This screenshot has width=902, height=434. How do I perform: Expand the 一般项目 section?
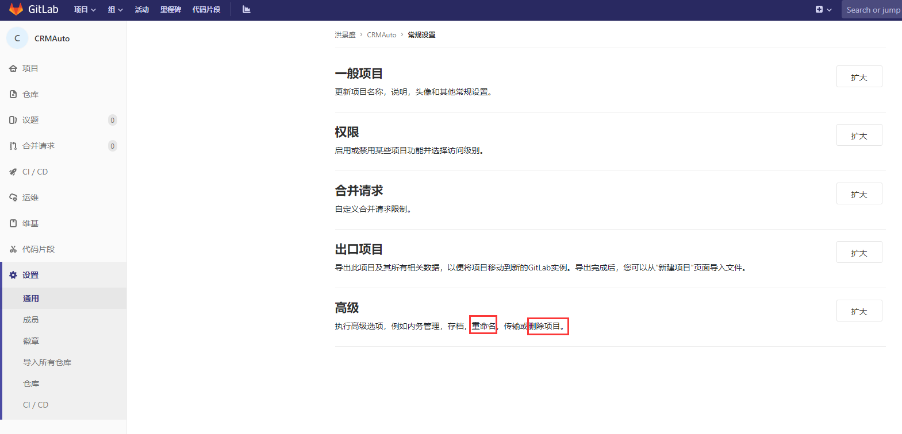(x=859, y=77)
